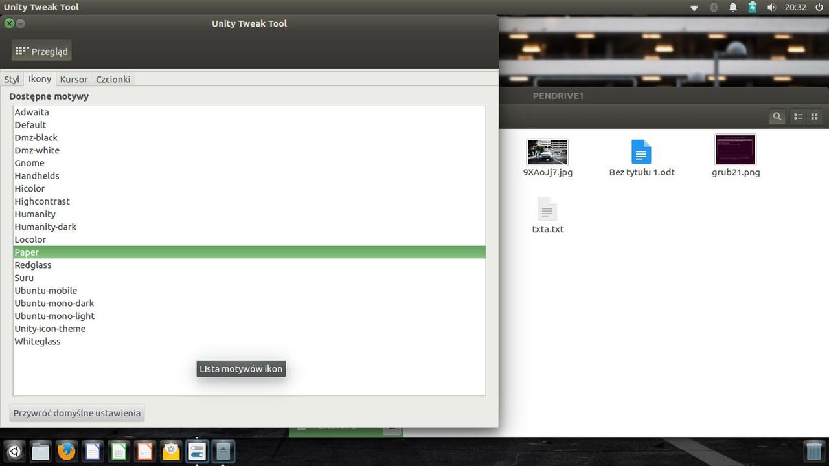Open the mail client icon in dock
Image resolution: width=829 pixels, height=466 pixels.
tap(171, 451)
